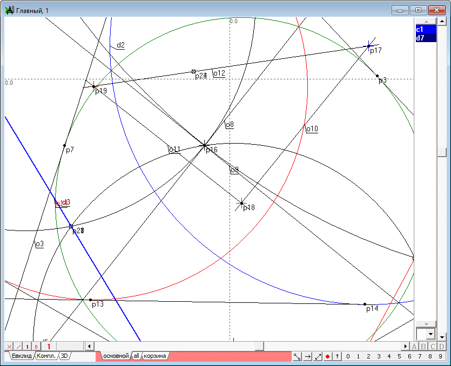Click the letter D button
Screen dimensions: 451x366
coord(441,347)
